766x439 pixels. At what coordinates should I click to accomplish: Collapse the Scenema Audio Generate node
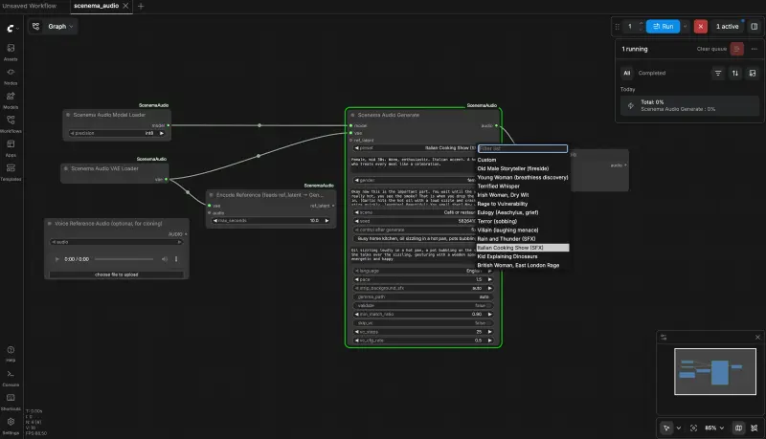[x=352, y=115]
